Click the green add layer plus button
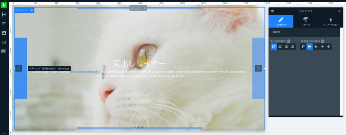This screenshot has height=135, width=346. pos(4,5)
